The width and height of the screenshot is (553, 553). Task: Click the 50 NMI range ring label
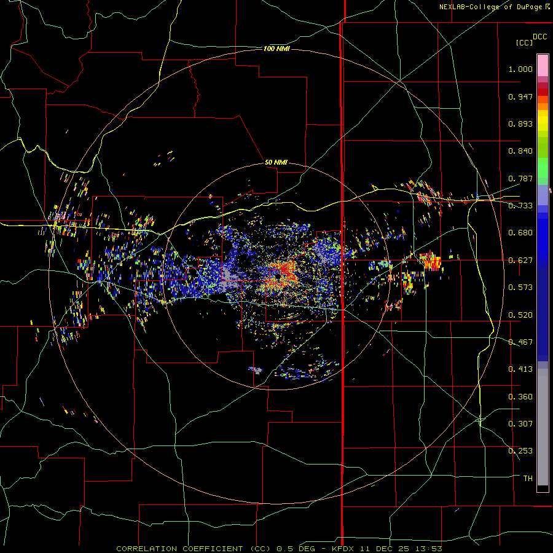coord(276,162)
